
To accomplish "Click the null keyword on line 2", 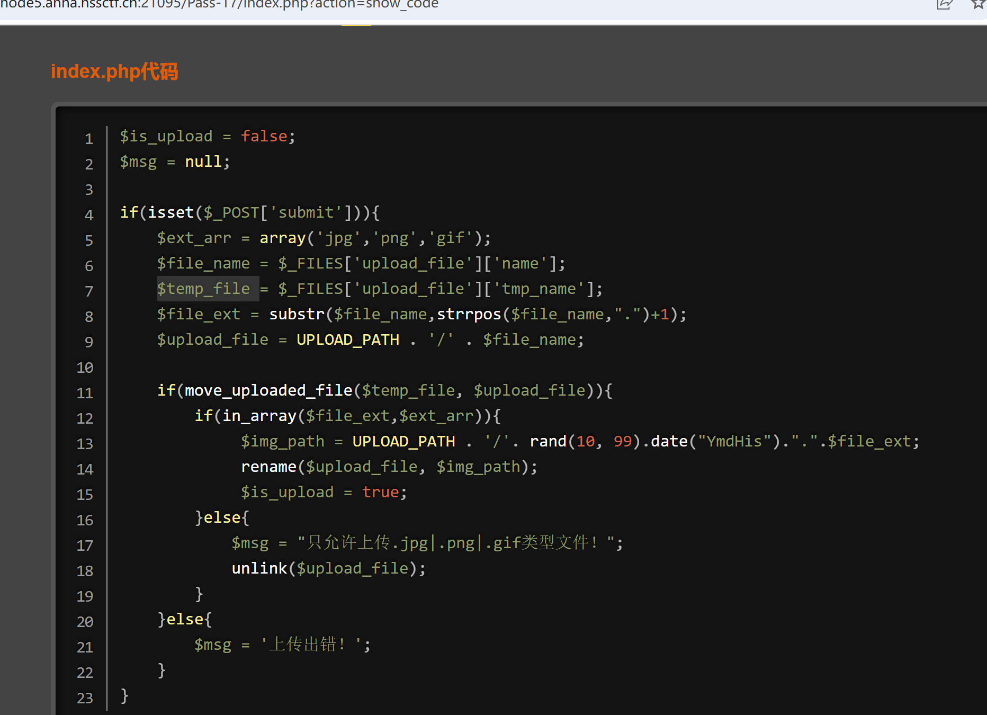I will [x=203, y=162].
